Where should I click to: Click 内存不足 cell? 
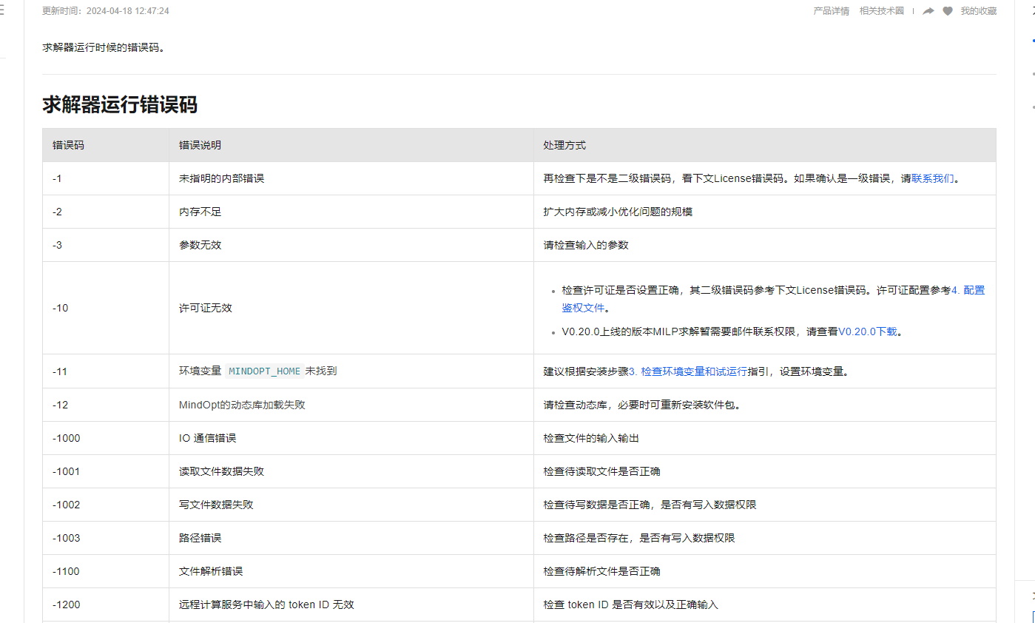[351, 212]
